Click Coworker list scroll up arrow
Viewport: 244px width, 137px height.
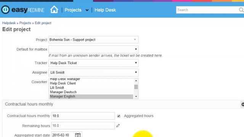(x=136, y=81)
